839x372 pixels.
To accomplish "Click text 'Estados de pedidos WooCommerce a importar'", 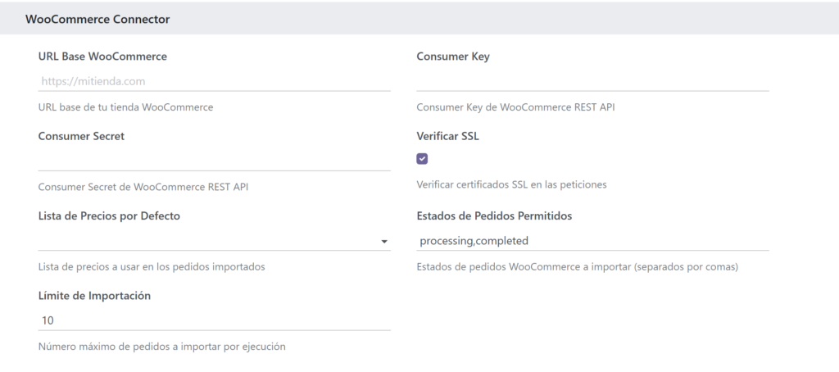I will 524,266.
